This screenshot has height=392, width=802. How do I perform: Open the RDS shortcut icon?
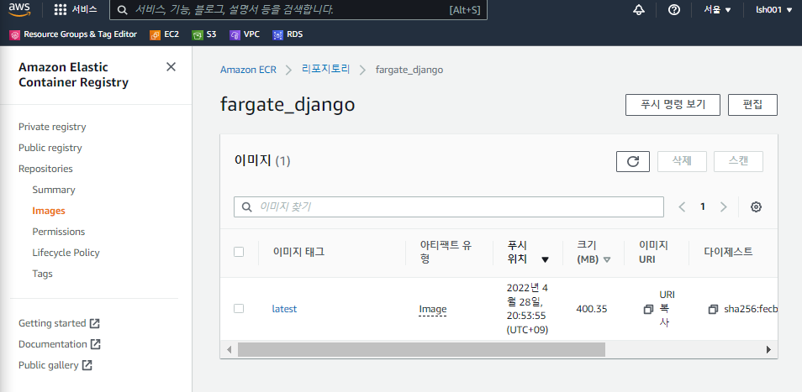[x=277, y=34]
